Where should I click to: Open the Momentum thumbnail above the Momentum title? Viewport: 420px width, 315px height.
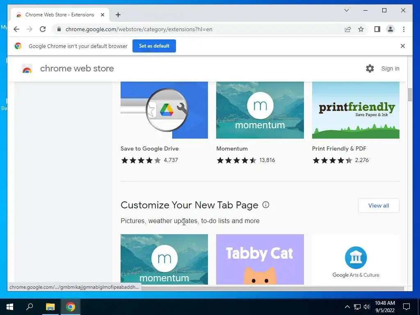260,110
